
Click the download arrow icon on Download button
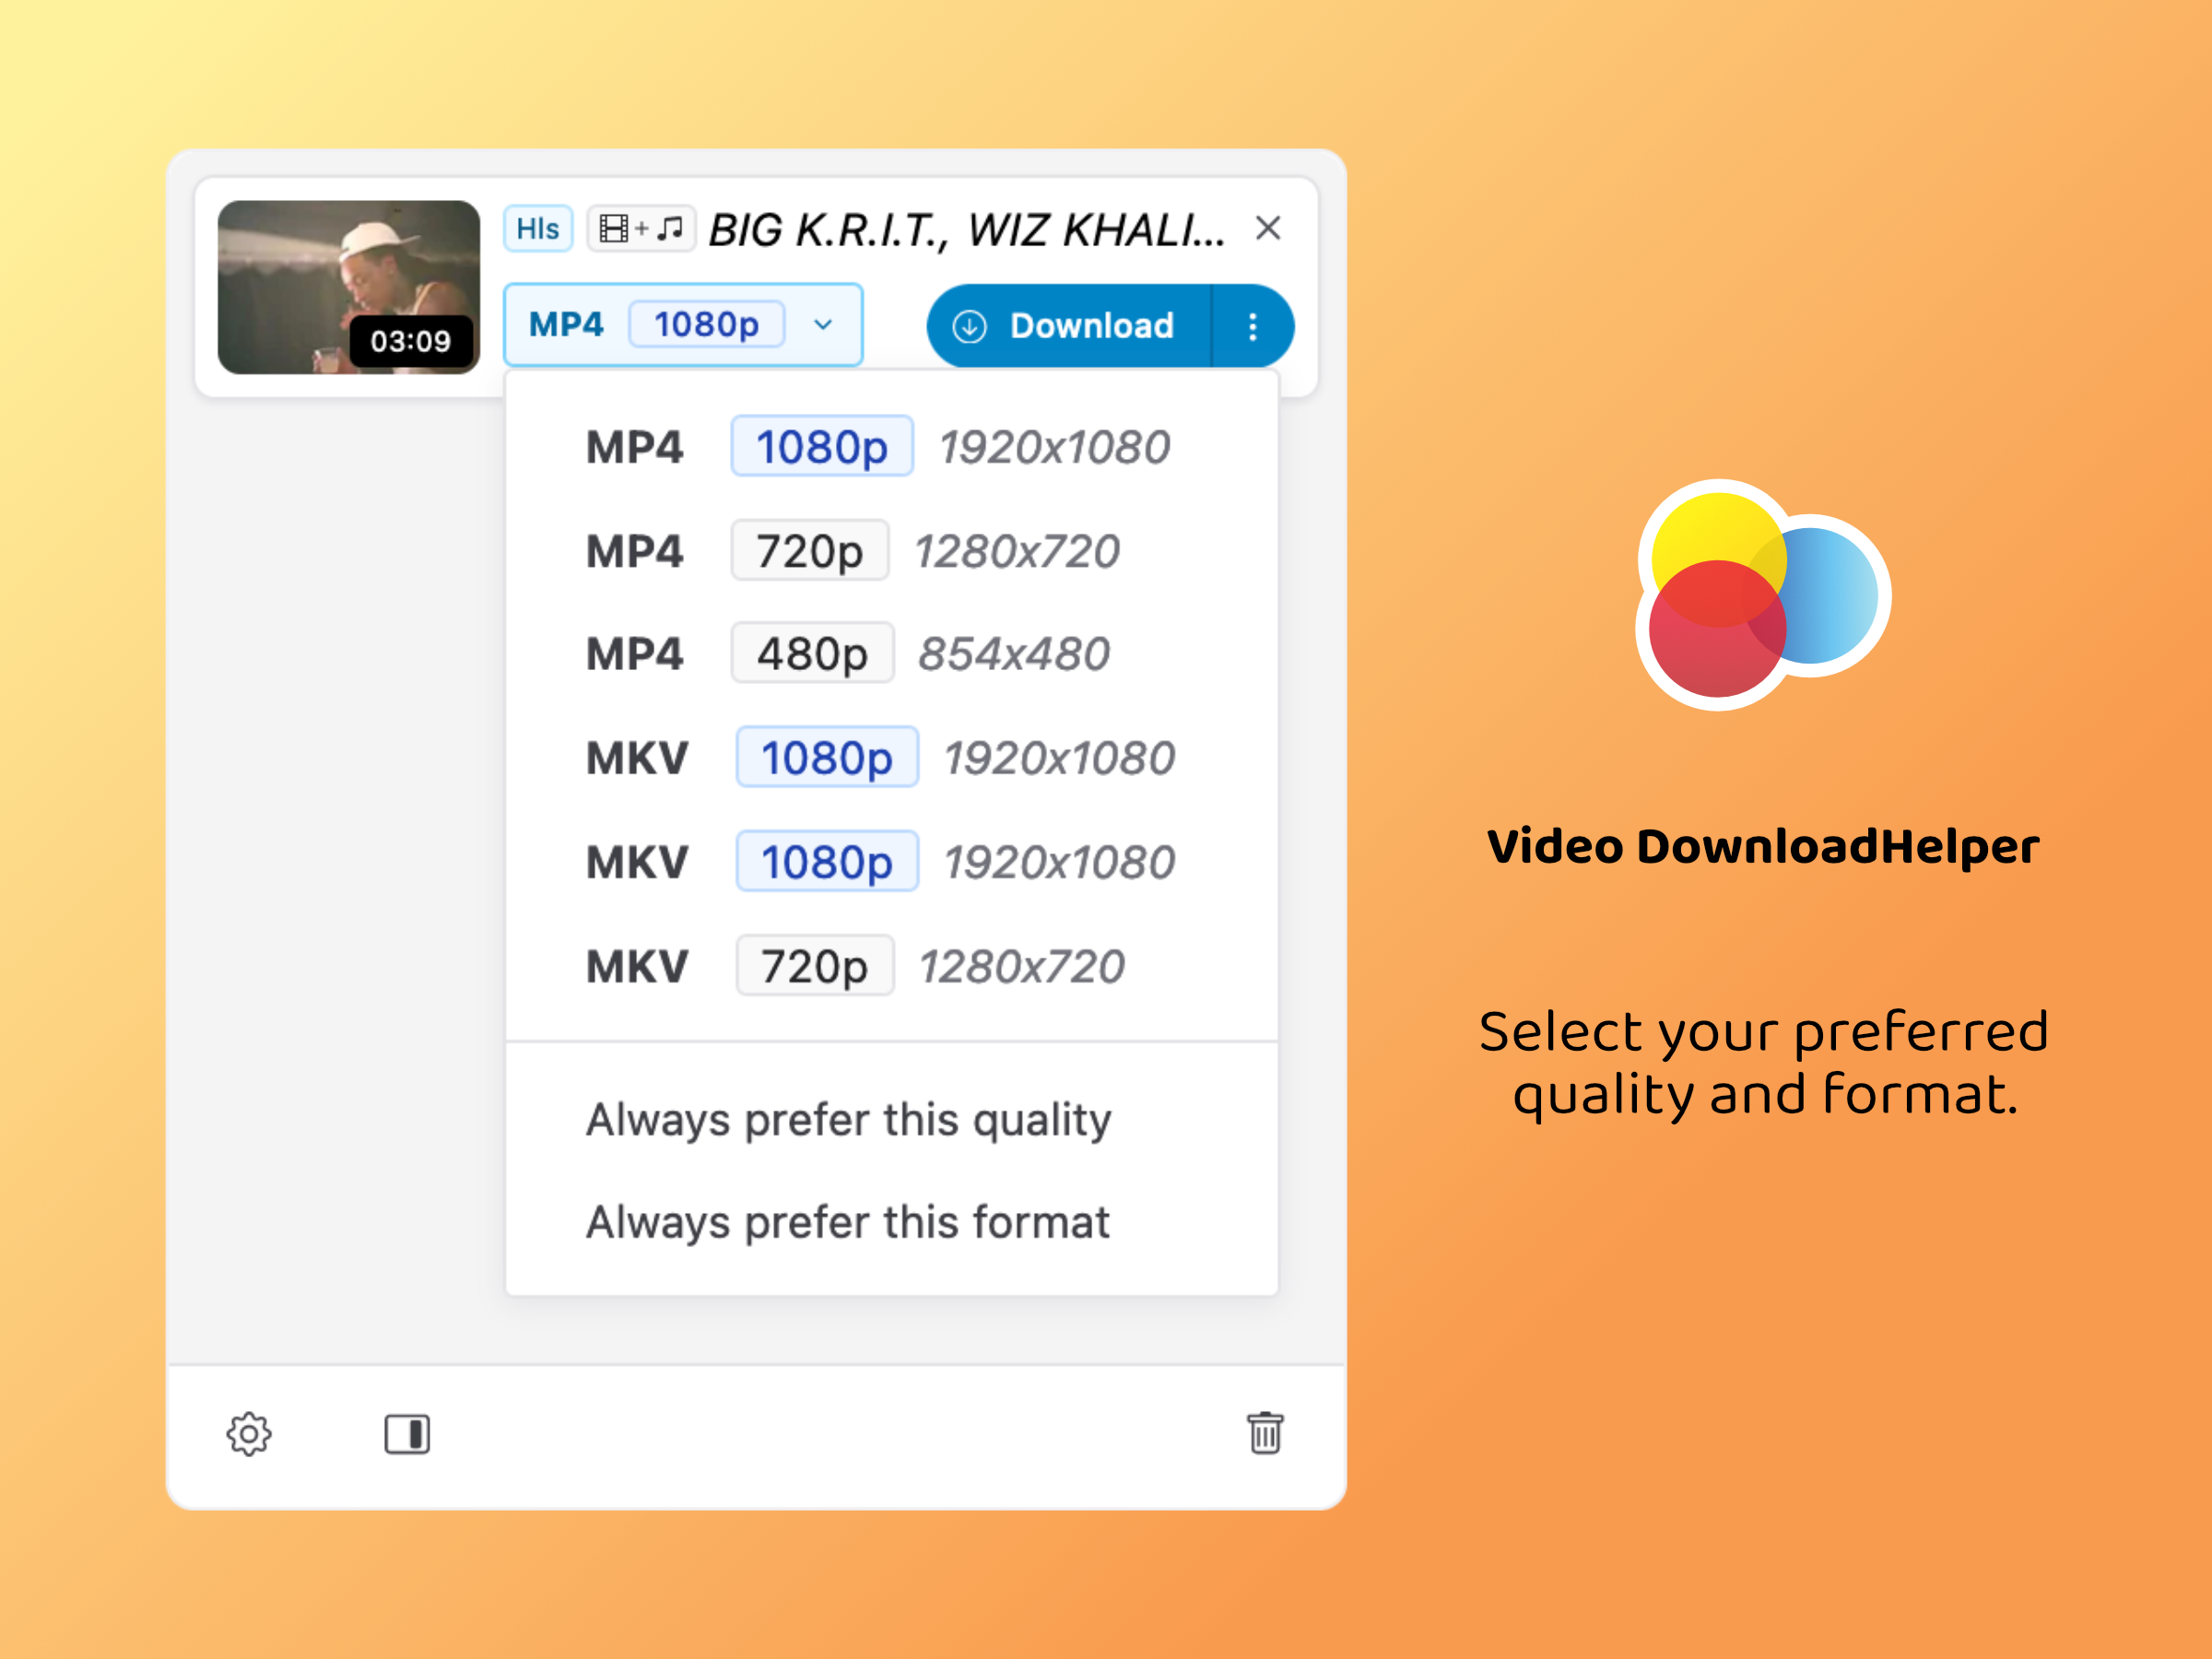coord(969,325)
